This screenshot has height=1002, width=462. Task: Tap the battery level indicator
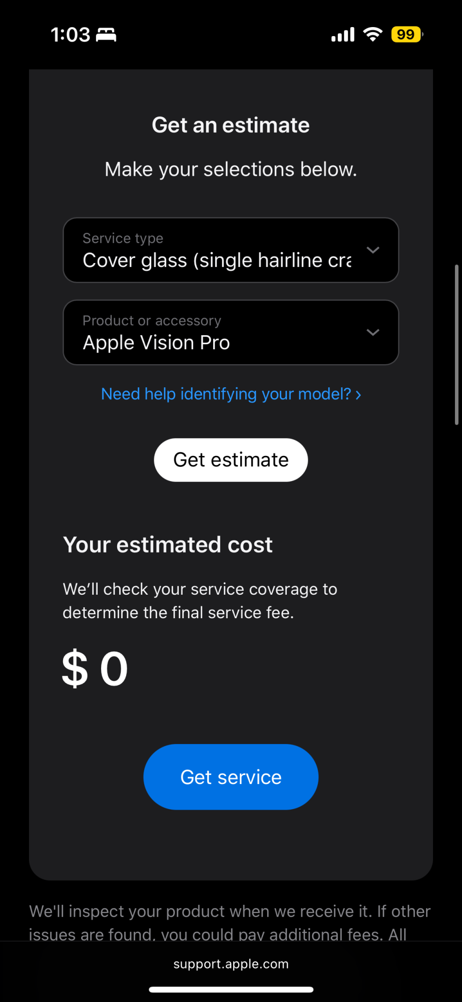pos(406,35)
